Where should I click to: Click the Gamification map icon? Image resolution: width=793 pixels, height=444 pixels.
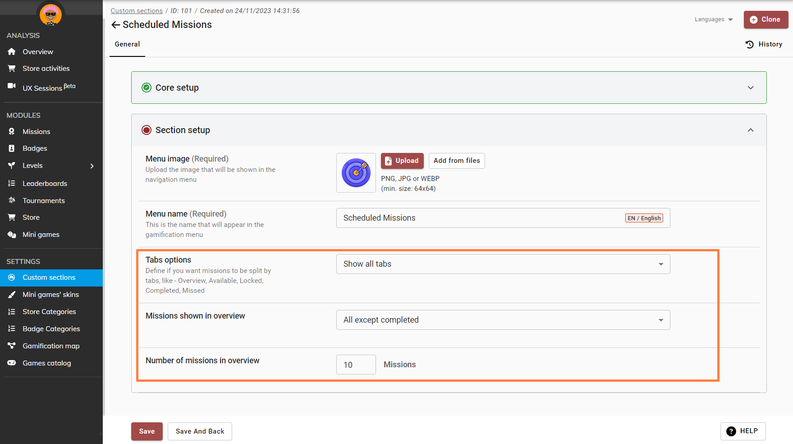click(12, 346)
